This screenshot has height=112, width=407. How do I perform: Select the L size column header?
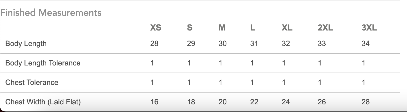tap(253, 28)
